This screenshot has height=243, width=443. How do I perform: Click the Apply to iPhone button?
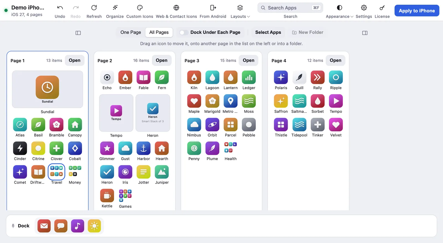click(417, 11)
